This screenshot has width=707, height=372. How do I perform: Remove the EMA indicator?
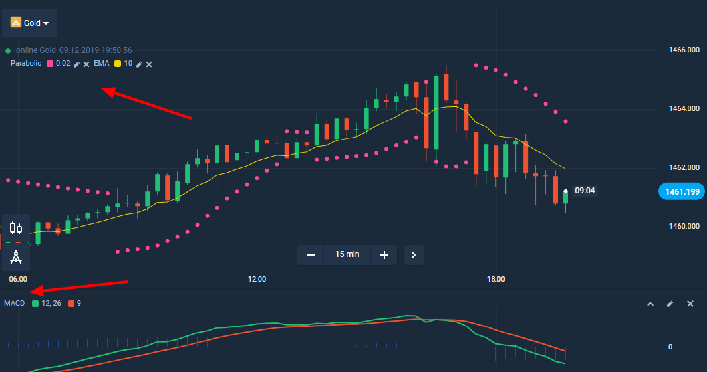[149, 64]
